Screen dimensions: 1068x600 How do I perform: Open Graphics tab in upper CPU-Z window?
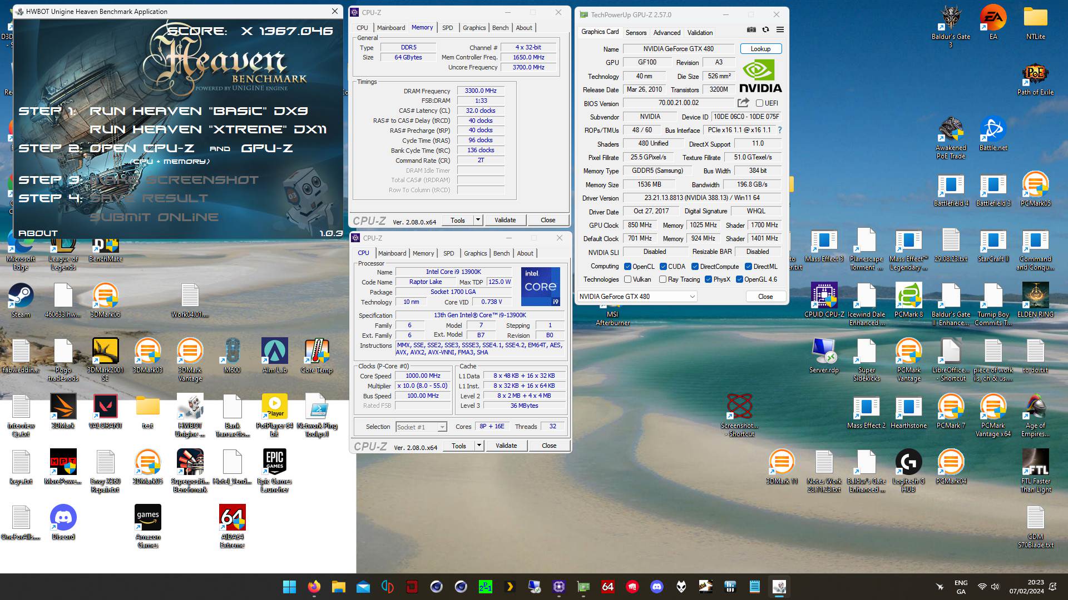pos(474,28)
